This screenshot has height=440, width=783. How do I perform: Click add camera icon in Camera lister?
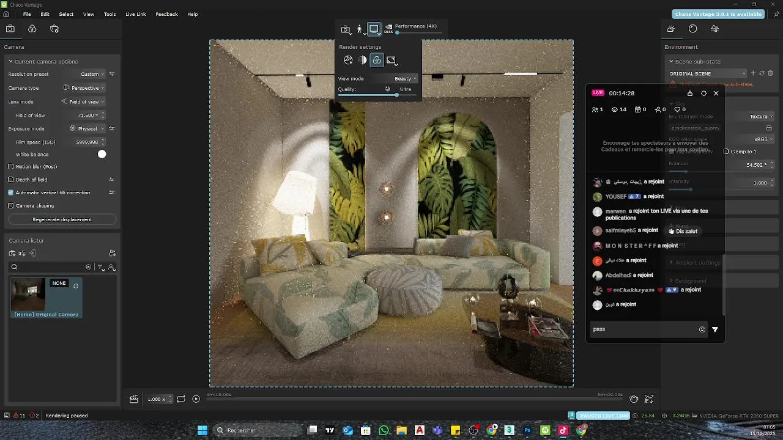12,253
